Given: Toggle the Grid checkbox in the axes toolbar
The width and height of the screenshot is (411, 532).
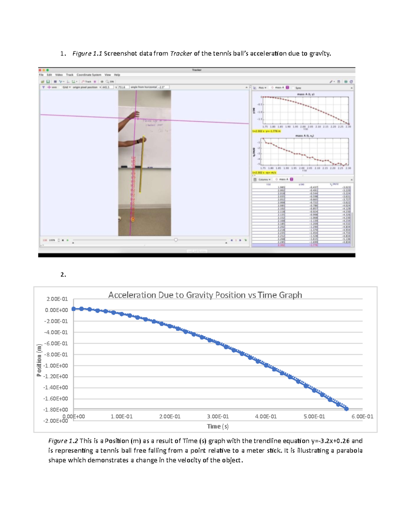Looking at the screenshot, I should (61, 88).
